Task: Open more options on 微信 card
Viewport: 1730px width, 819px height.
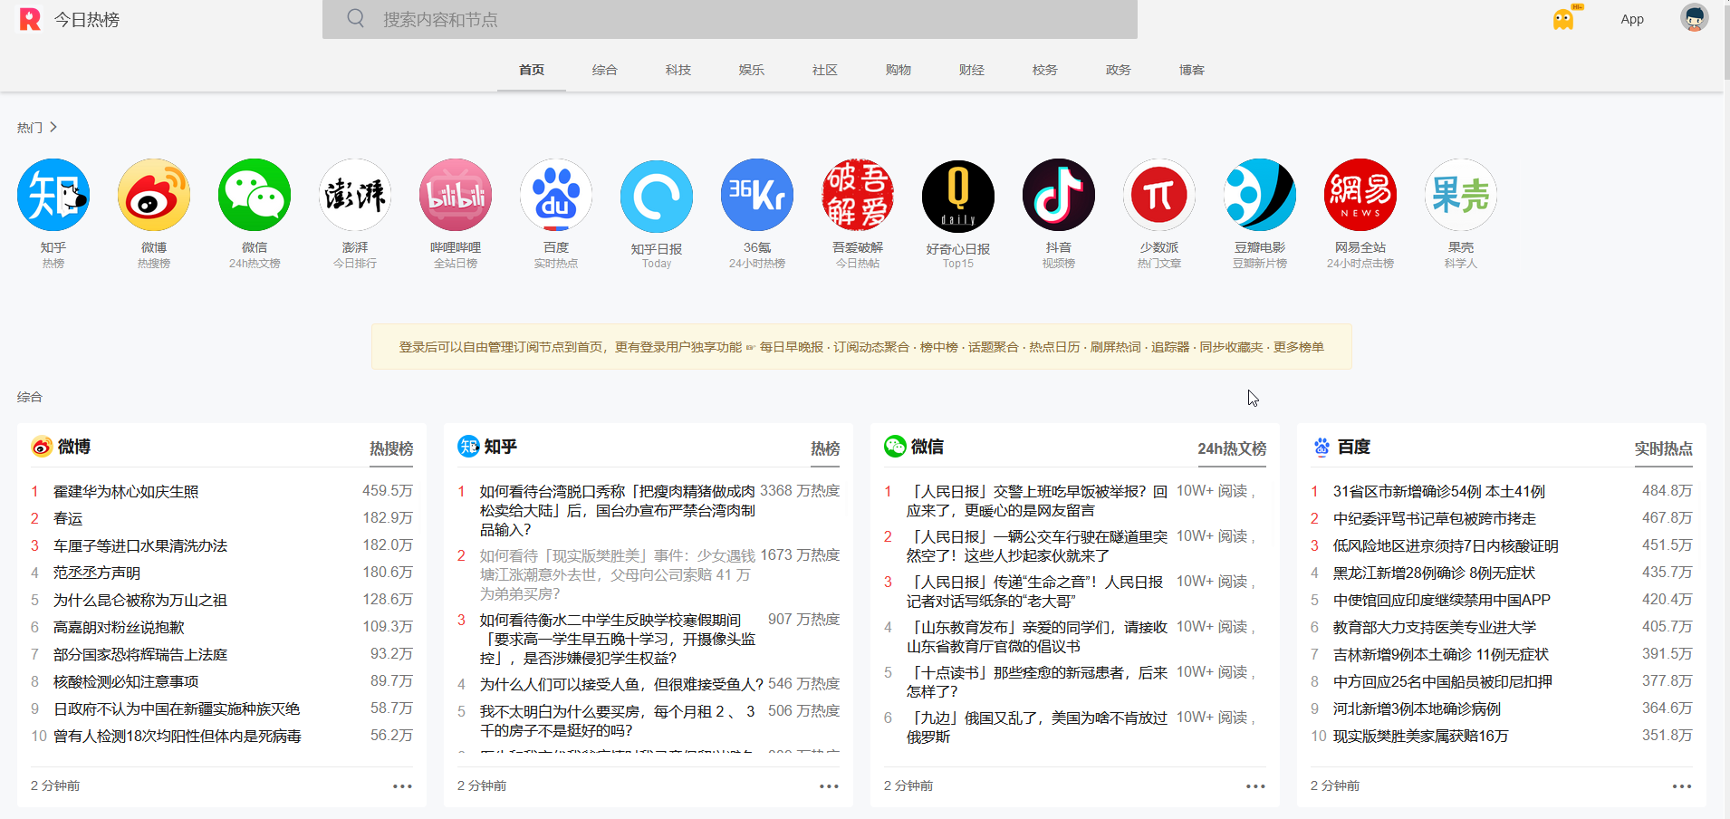Action: click(x=1255, y=786)
